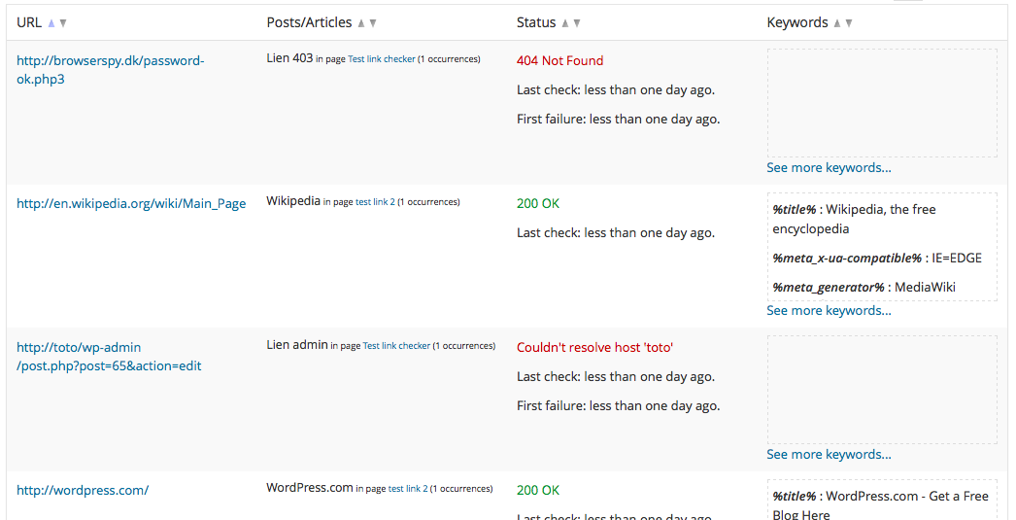Open browserspy.dk password-ok.php3 URL link

pos(110,70)
